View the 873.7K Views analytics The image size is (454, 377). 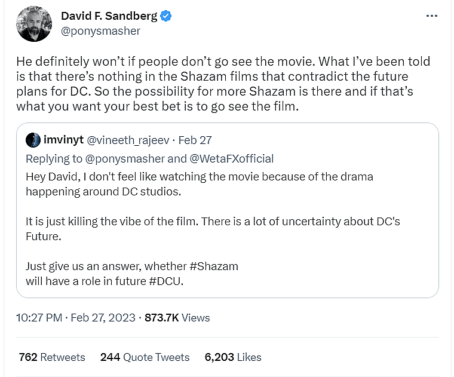[177, 318]
